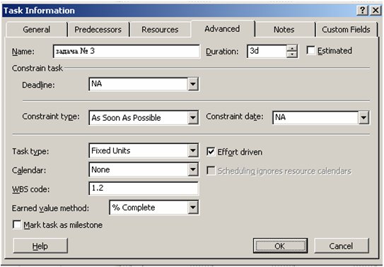Open the Earned value method dropdown
Screen dimensions: 384x267
pos(193,208)
